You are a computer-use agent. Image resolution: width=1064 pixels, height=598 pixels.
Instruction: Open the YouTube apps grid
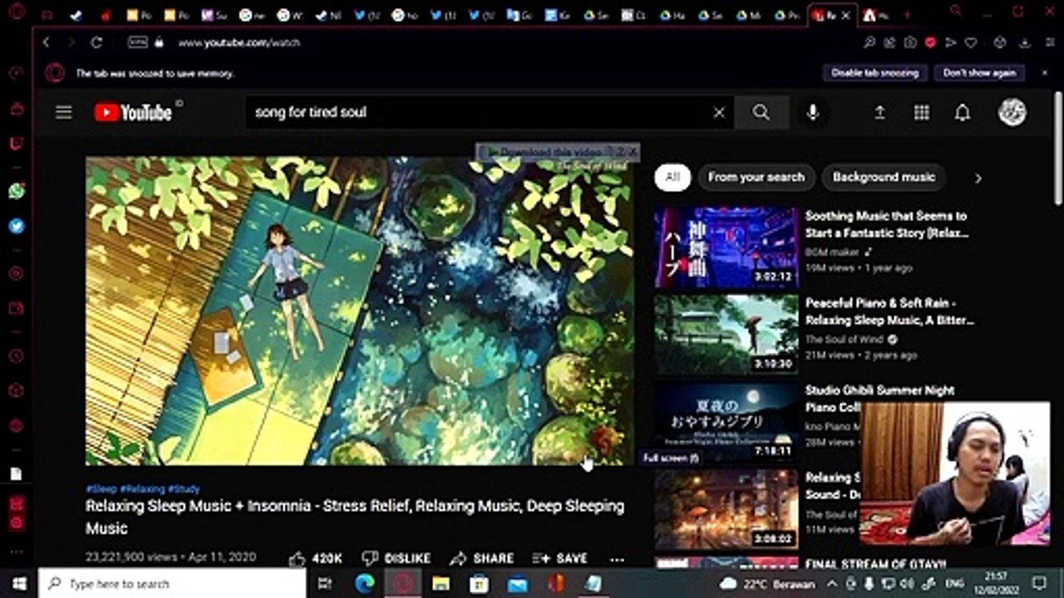(921, 112)
